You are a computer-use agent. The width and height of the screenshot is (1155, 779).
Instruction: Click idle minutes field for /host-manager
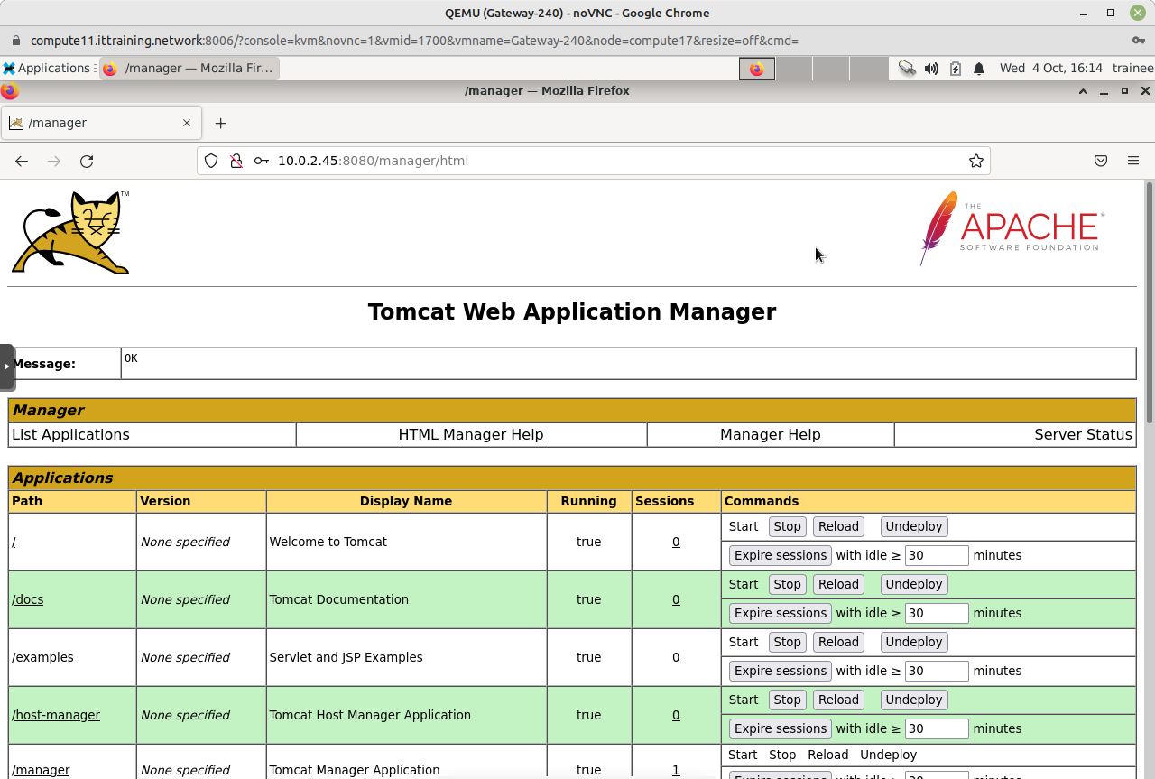tap(937, 728)
